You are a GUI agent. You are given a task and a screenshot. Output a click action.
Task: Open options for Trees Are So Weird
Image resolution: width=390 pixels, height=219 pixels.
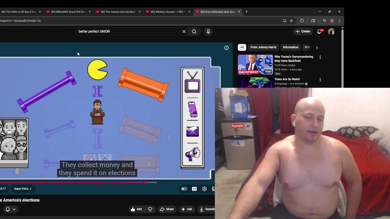pyautogui.click(x=320, y=80)
